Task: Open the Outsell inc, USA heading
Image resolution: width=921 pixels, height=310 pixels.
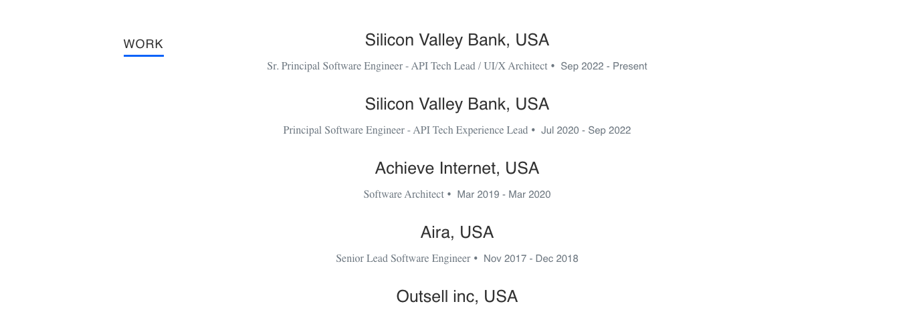Action: [457, 297]
